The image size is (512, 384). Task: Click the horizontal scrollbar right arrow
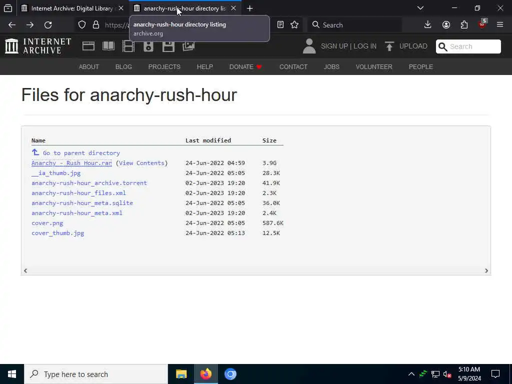click(x=486, y=270)
